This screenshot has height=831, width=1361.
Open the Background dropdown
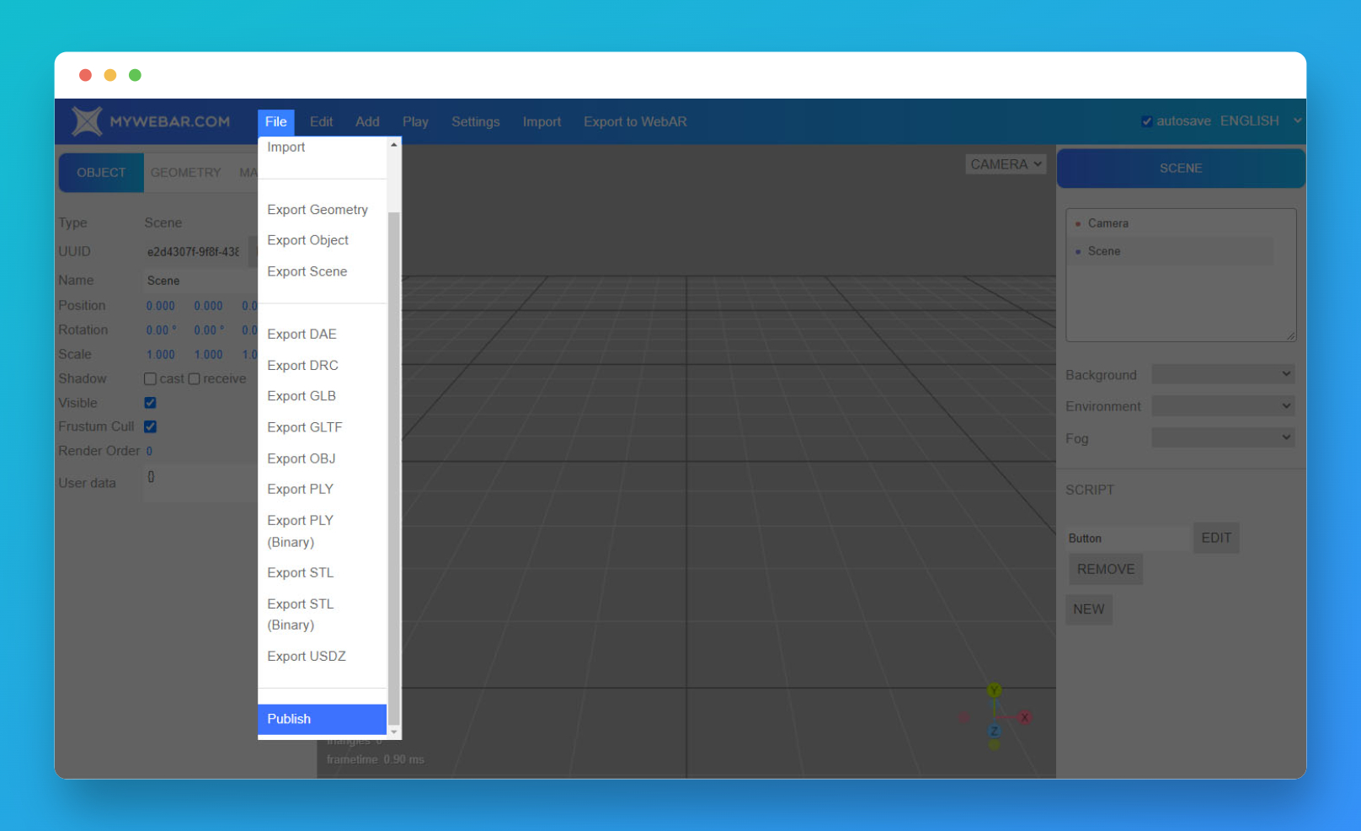1223,373
